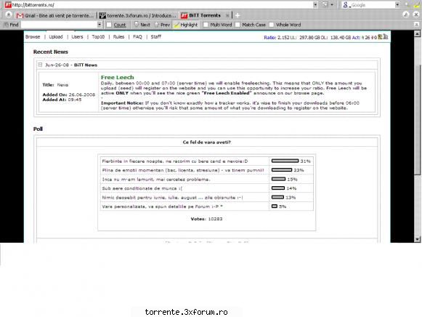422x317 pixels.
Task: Click the new tab plus icon
Action: [x=238, y=15]
